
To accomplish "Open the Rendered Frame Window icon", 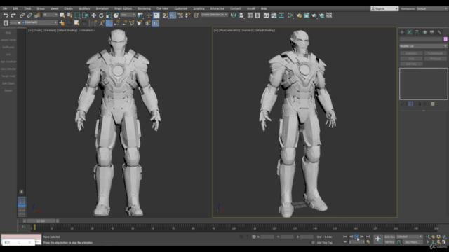I will coord(307,15).
